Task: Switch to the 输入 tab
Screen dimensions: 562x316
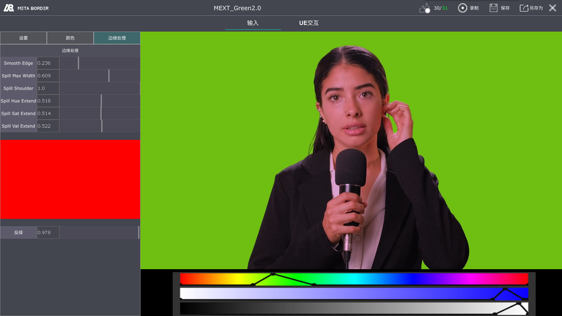Action: click(x=253, y=23)
